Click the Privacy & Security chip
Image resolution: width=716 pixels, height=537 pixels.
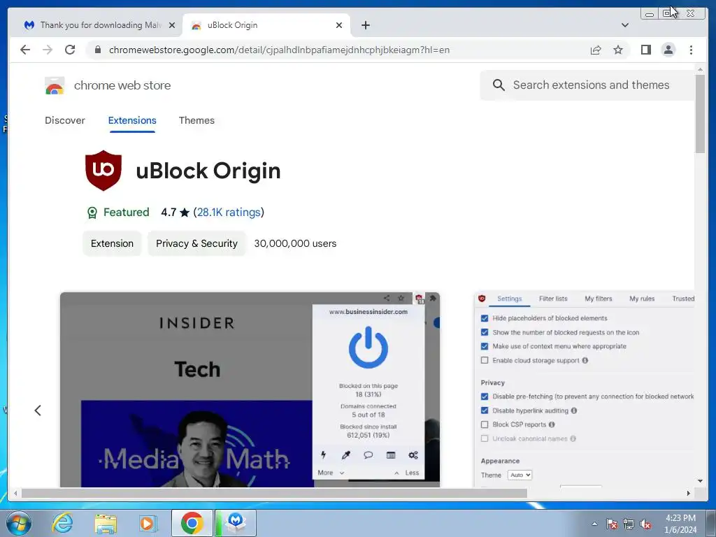(x=196, y=243)
